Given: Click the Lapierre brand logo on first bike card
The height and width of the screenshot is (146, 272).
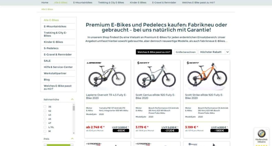Looking at the screenshot, I should coord(94,63).
